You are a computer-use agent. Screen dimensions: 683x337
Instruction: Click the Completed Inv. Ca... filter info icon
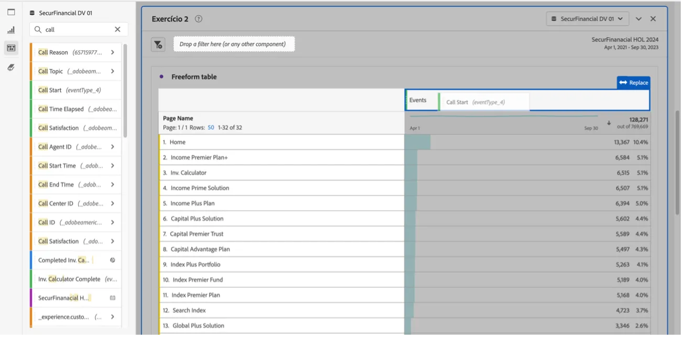(113, 260)
